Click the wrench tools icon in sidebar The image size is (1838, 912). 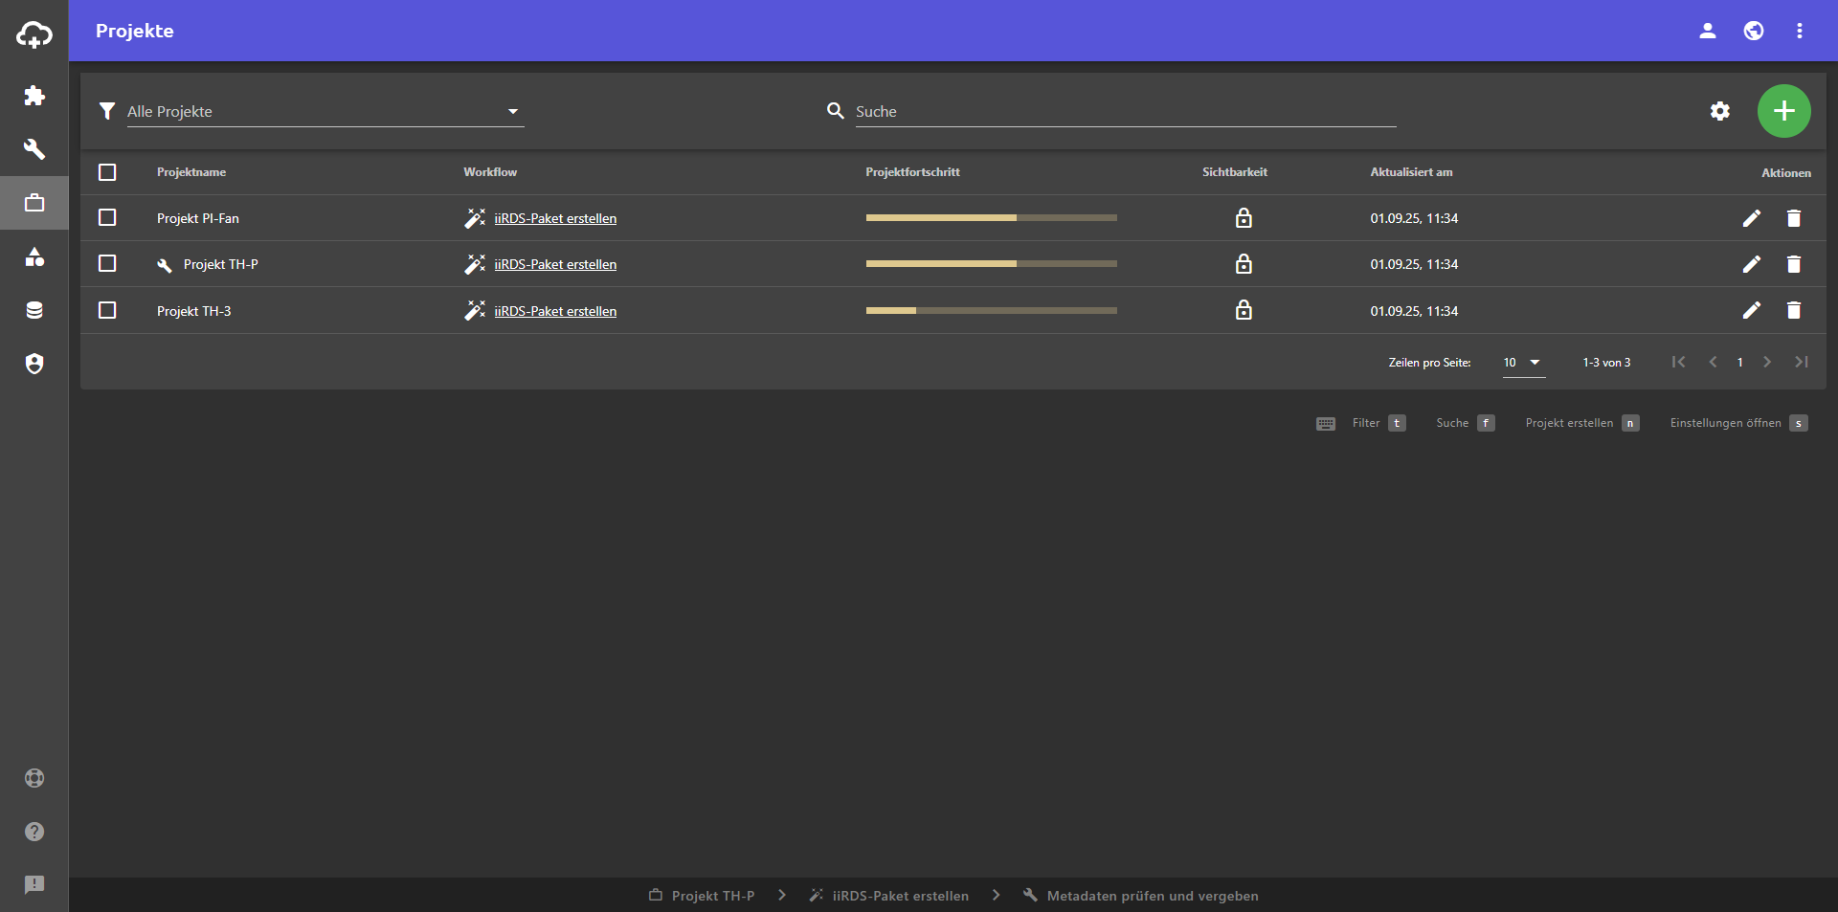point(34,149)
